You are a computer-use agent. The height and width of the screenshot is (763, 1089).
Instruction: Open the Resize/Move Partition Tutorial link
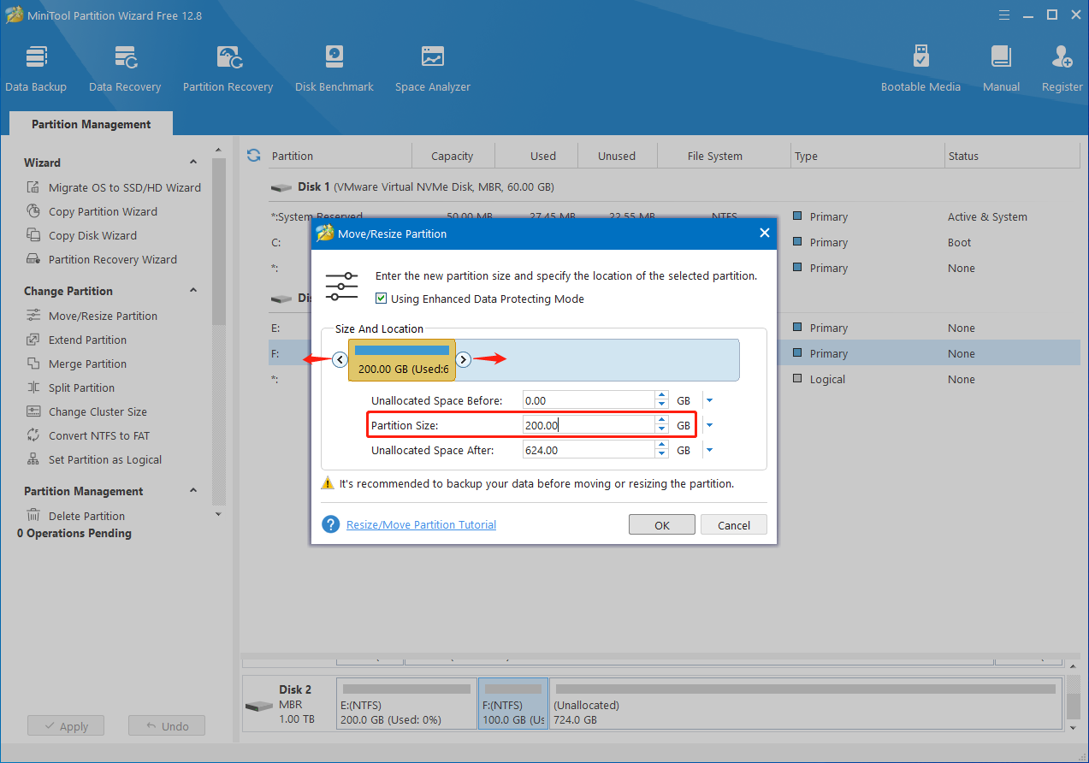421,524
